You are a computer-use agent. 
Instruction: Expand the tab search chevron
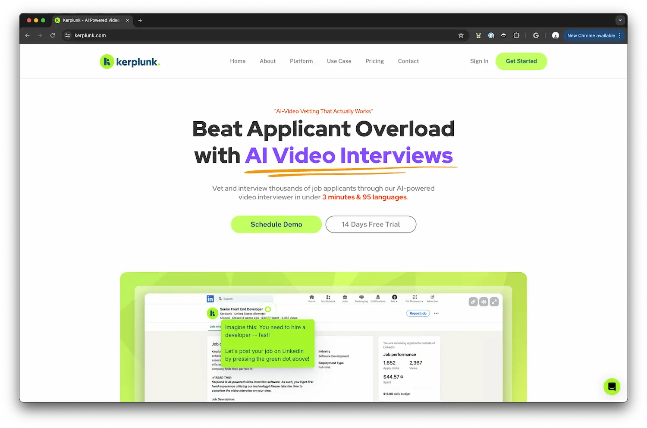click(x=620, y=20)
